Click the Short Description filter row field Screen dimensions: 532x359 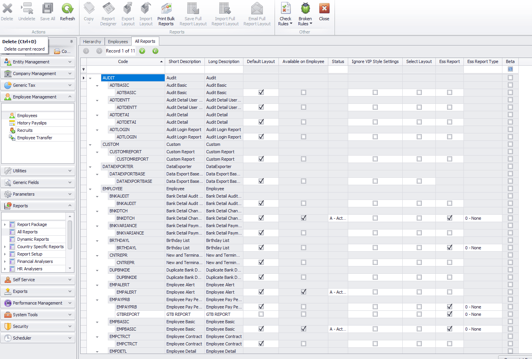[x=185, y=70]
